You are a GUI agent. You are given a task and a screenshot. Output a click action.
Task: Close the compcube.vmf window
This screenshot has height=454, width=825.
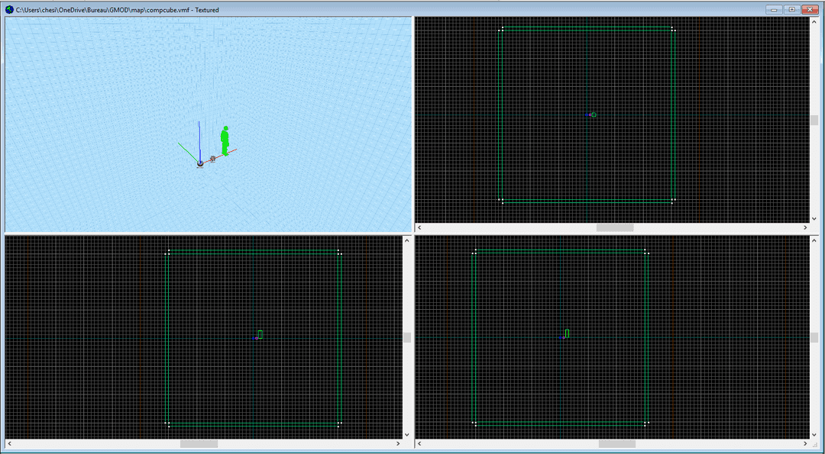tap(809, 9)
